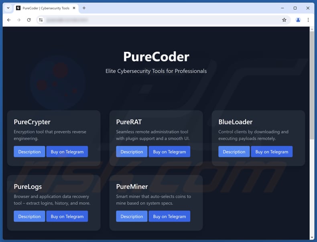Expand the tab search dropdown arrow
The width and height of the screenshot is (317, 242).
[8, 8]
